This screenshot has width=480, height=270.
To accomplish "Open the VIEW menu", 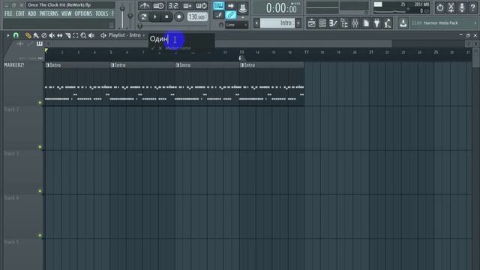I will [x=66, y=13].
